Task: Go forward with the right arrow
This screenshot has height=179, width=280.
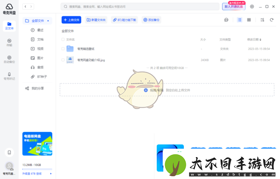Action: (31, 7)
